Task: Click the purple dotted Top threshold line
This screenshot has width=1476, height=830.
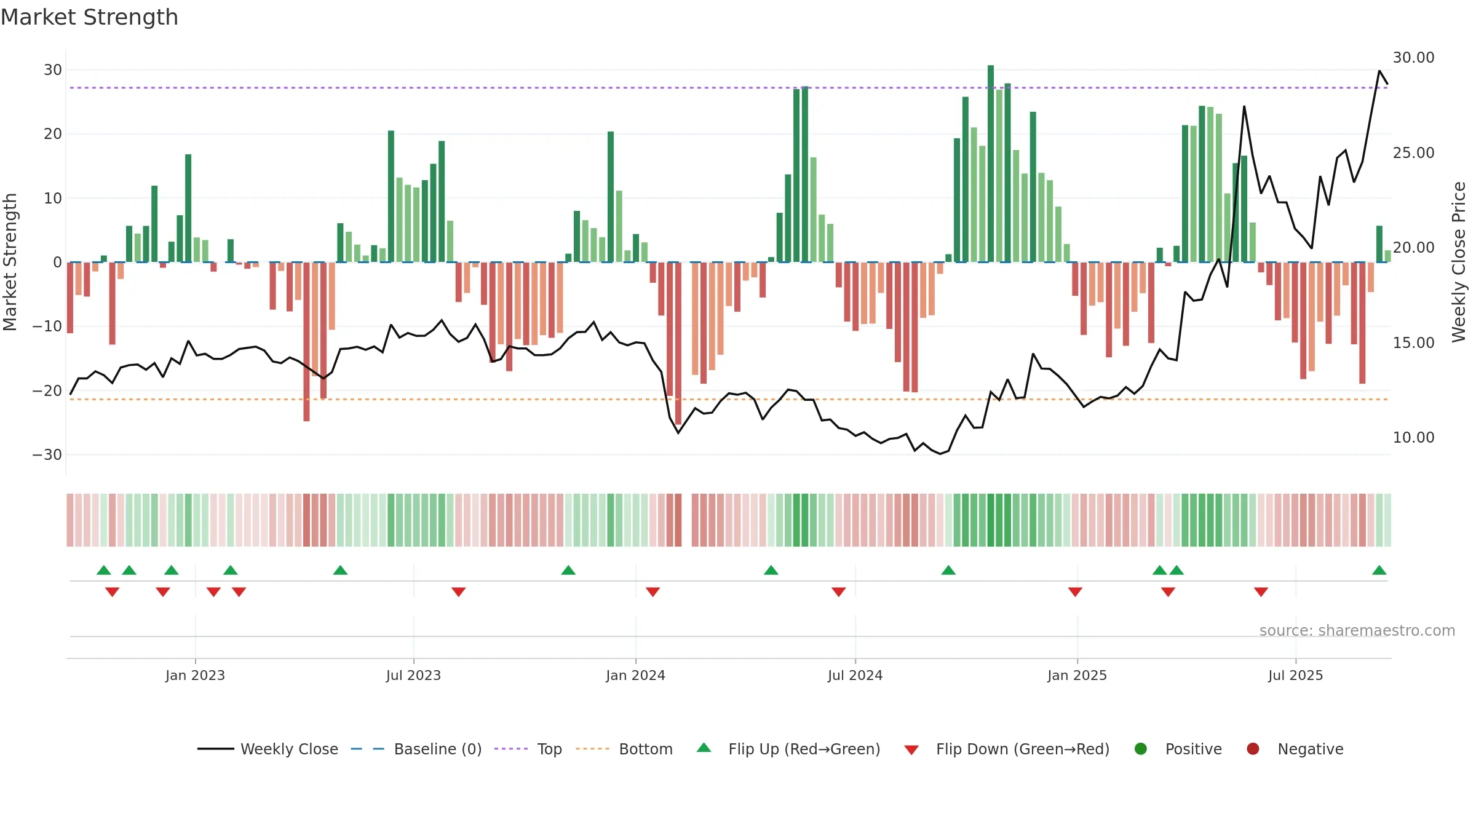Action: (x=729, y=88)
